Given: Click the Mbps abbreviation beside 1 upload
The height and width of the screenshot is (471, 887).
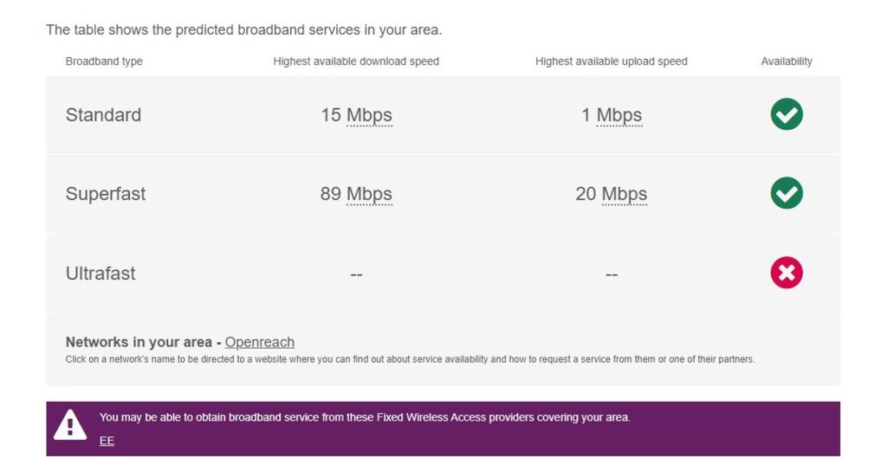Looking at the screenshot, I should (619, 115).
